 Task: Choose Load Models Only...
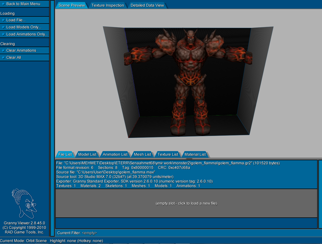tap(25, 27)
